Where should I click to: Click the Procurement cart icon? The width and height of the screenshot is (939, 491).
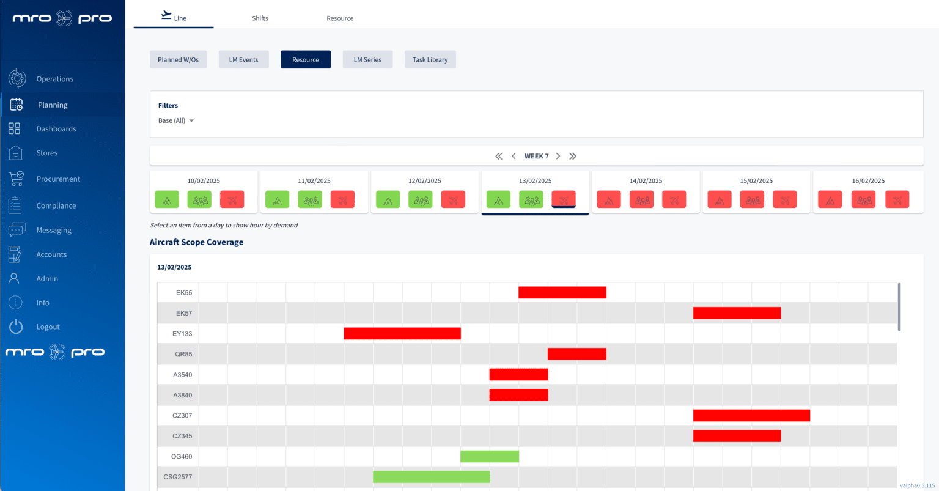click(x=16, y=178)
